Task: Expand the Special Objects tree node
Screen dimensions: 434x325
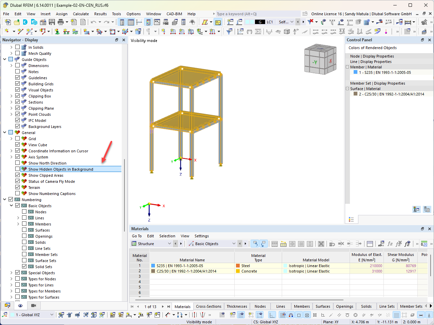Action: [x=11, y=273]
